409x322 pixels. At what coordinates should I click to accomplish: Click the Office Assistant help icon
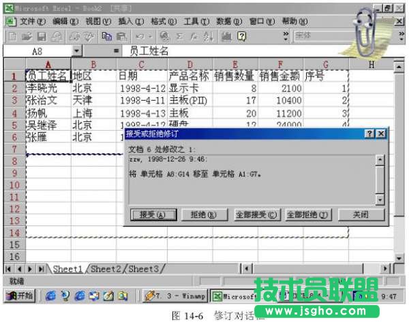point(242,37)
